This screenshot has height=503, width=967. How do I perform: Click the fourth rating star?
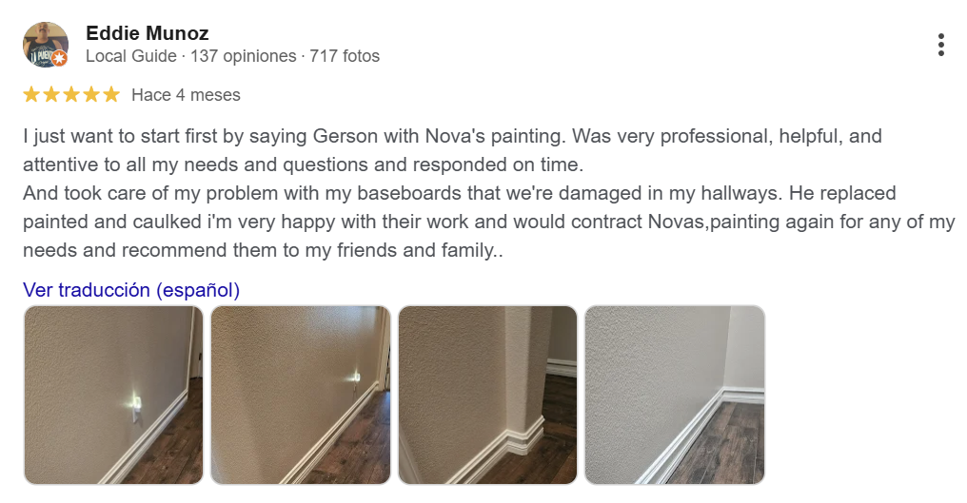[x=91, y=94]
